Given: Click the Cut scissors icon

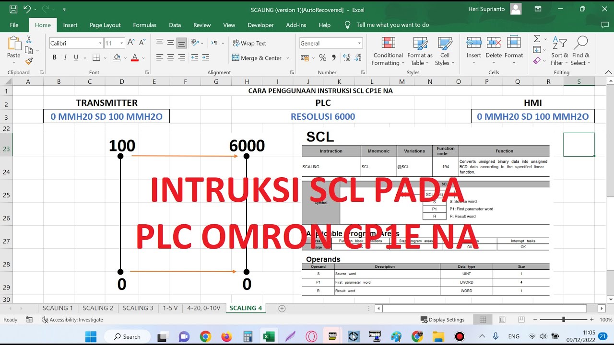Looking at the screenshot, I should coord(29,39).
